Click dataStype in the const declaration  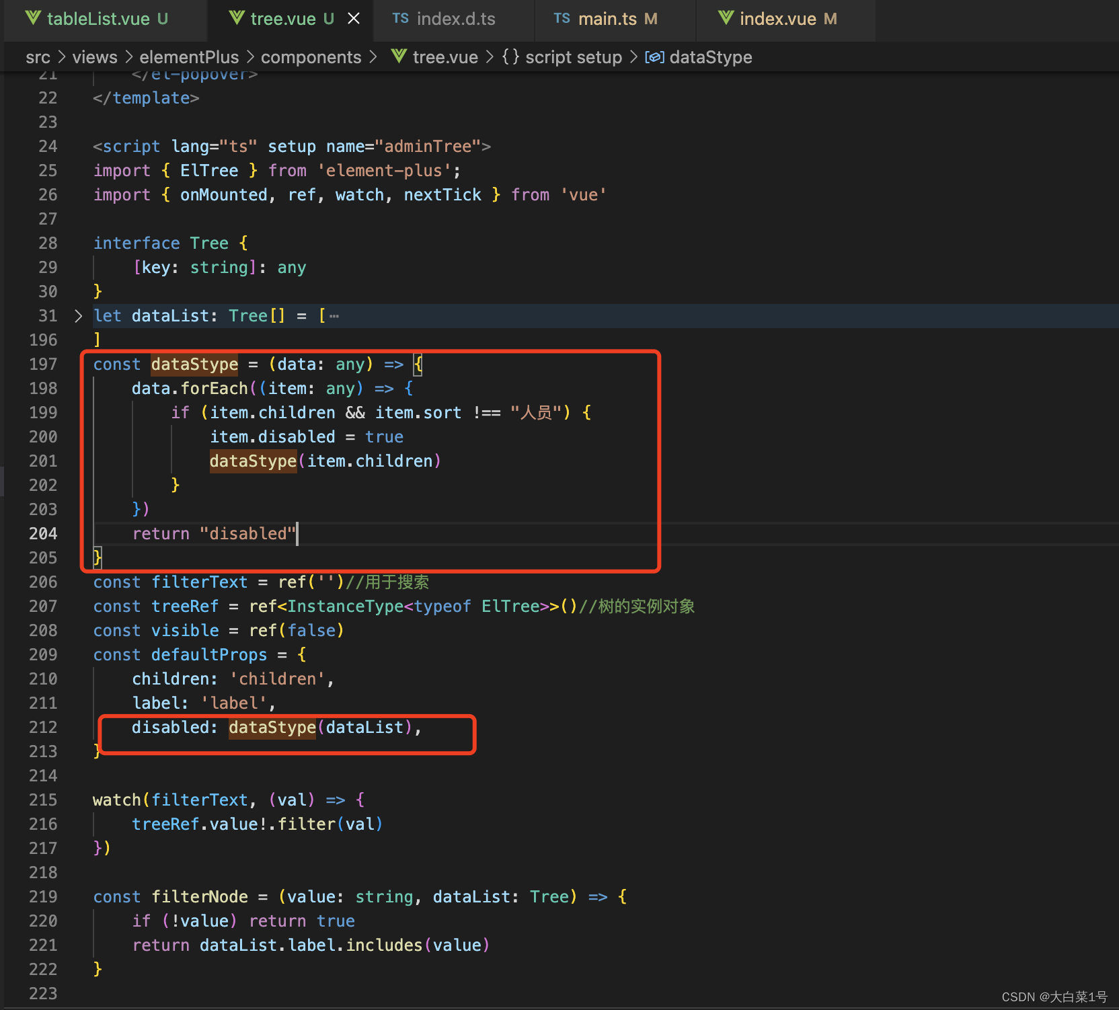(194, 364)
